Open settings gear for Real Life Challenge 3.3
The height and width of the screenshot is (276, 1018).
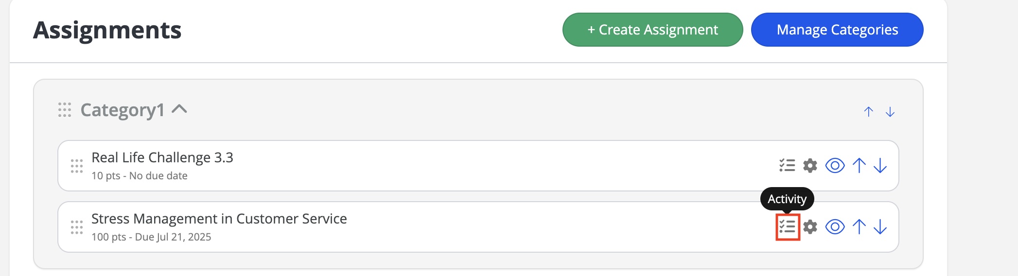(810, 166)
